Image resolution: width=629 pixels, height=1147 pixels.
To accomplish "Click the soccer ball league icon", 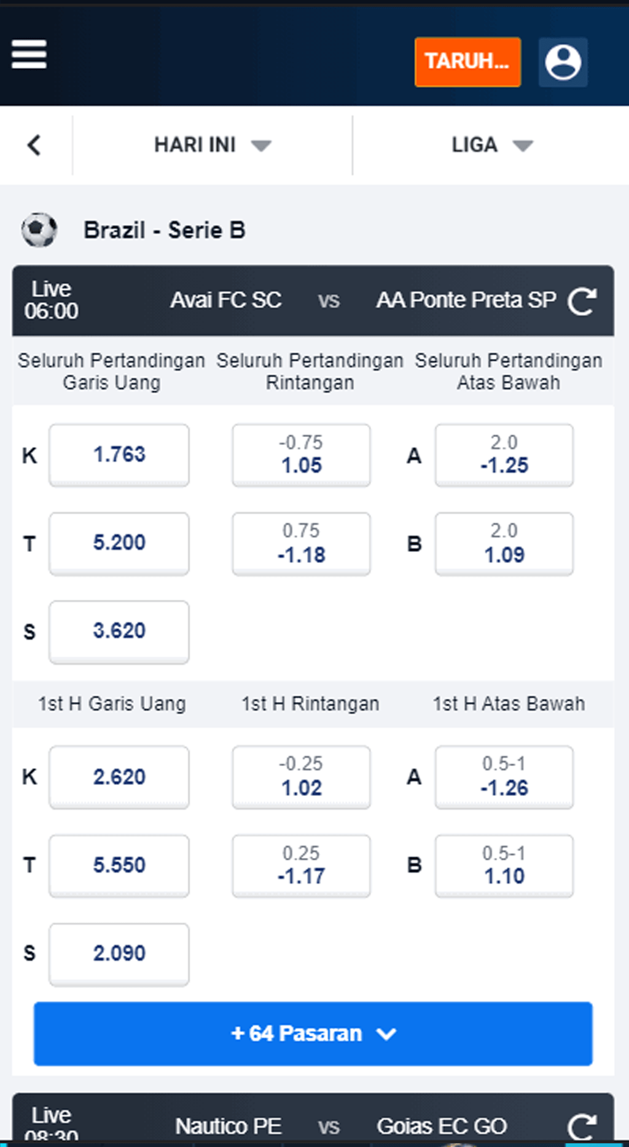I will click(39, 230).
